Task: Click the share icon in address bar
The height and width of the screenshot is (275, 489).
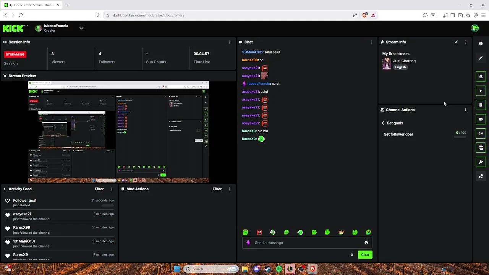Action: click(x=355, y=15)
